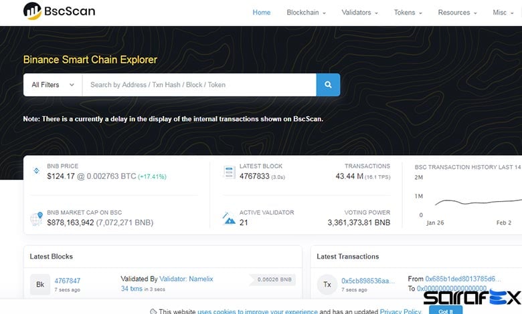Click the 43.44 M transactions value

tap(349, 176)
